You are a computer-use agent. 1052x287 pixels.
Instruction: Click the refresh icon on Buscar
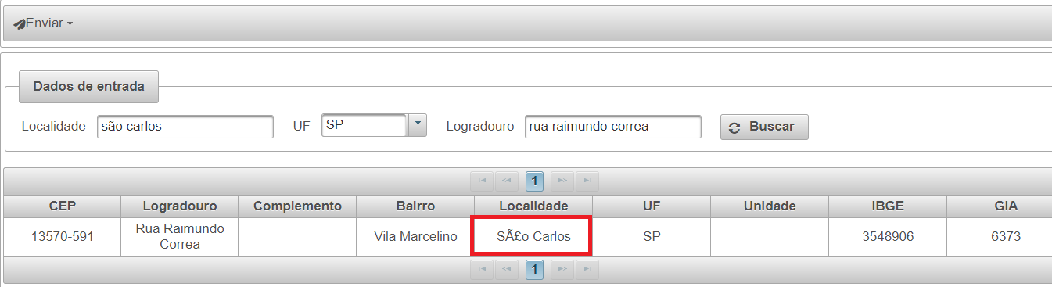(x=734, y=127)
